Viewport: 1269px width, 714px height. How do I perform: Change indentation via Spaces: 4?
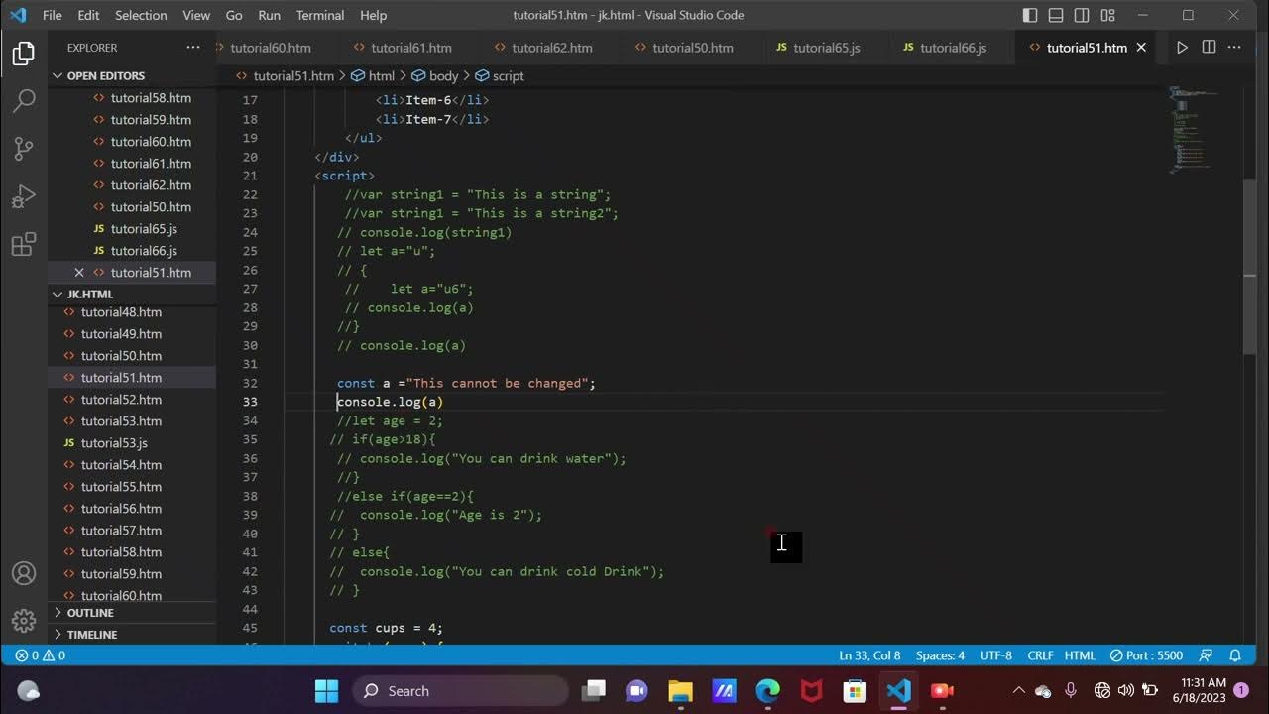[x=940, y=655]
